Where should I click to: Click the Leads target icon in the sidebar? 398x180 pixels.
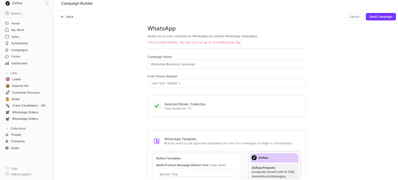[x=7, y=79]
